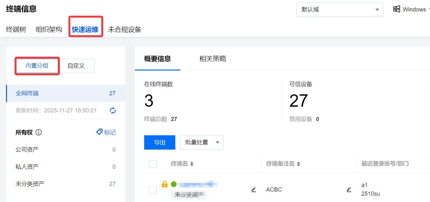This screenshot has height=202, width=430.
Task: Click the refresh icon beside update time
Action: click(x=113, y=111)
